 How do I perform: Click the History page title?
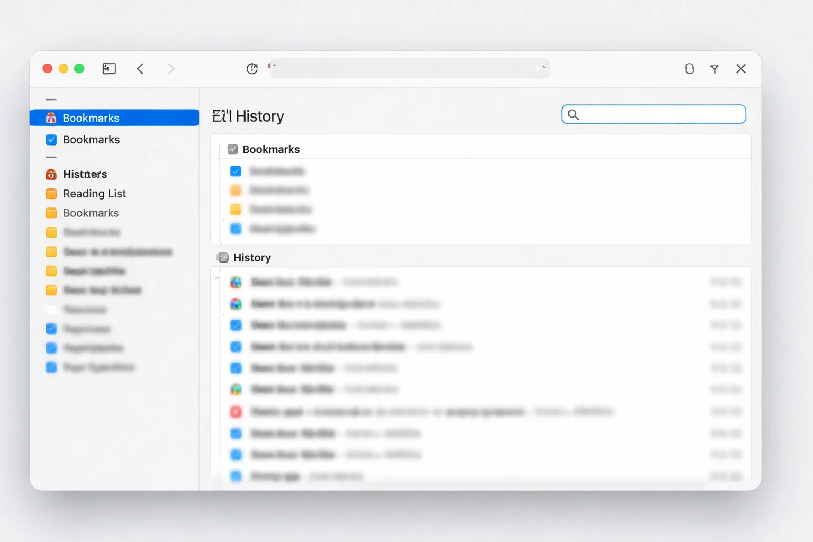pos(248,116)
